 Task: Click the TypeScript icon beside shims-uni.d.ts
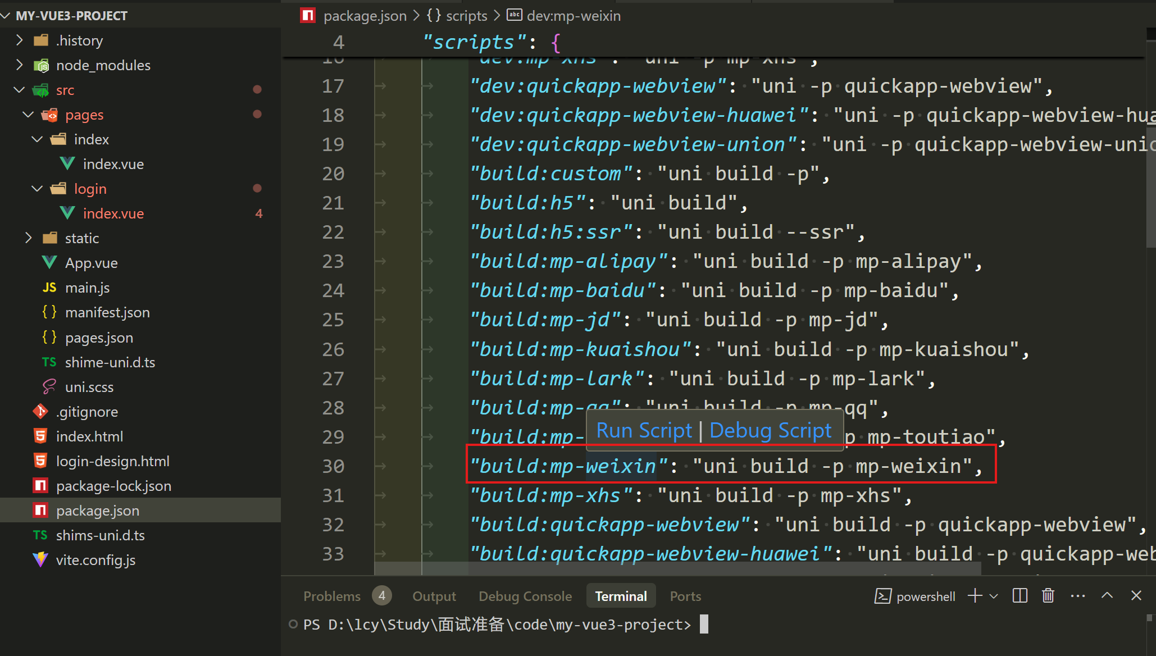pos(39,535)
